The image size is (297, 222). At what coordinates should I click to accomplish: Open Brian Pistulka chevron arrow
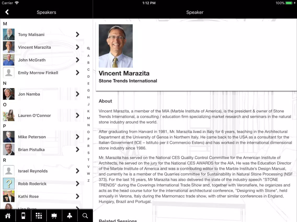click(x=77, y=150)
